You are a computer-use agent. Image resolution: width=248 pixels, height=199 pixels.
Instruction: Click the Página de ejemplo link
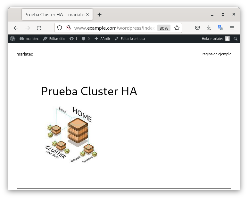click(x=216, y=54)
